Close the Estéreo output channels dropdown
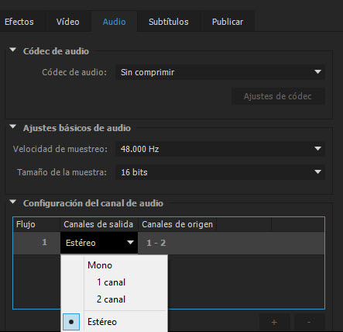Screen dimensions: 343x332 pos(99,243)
